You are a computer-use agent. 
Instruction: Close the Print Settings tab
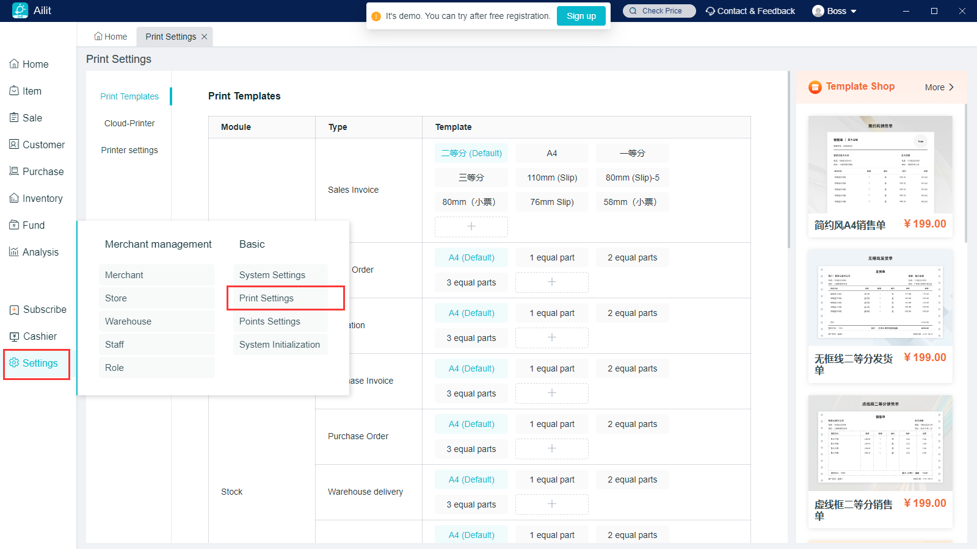205,37
